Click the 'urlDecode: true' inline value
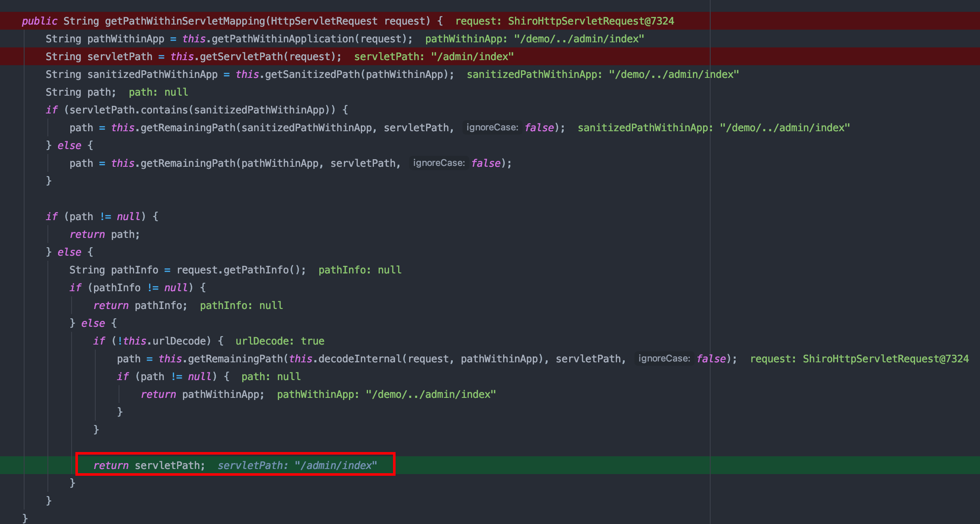Viewport: 980px width, 524px height. click(x=280, y=341)
